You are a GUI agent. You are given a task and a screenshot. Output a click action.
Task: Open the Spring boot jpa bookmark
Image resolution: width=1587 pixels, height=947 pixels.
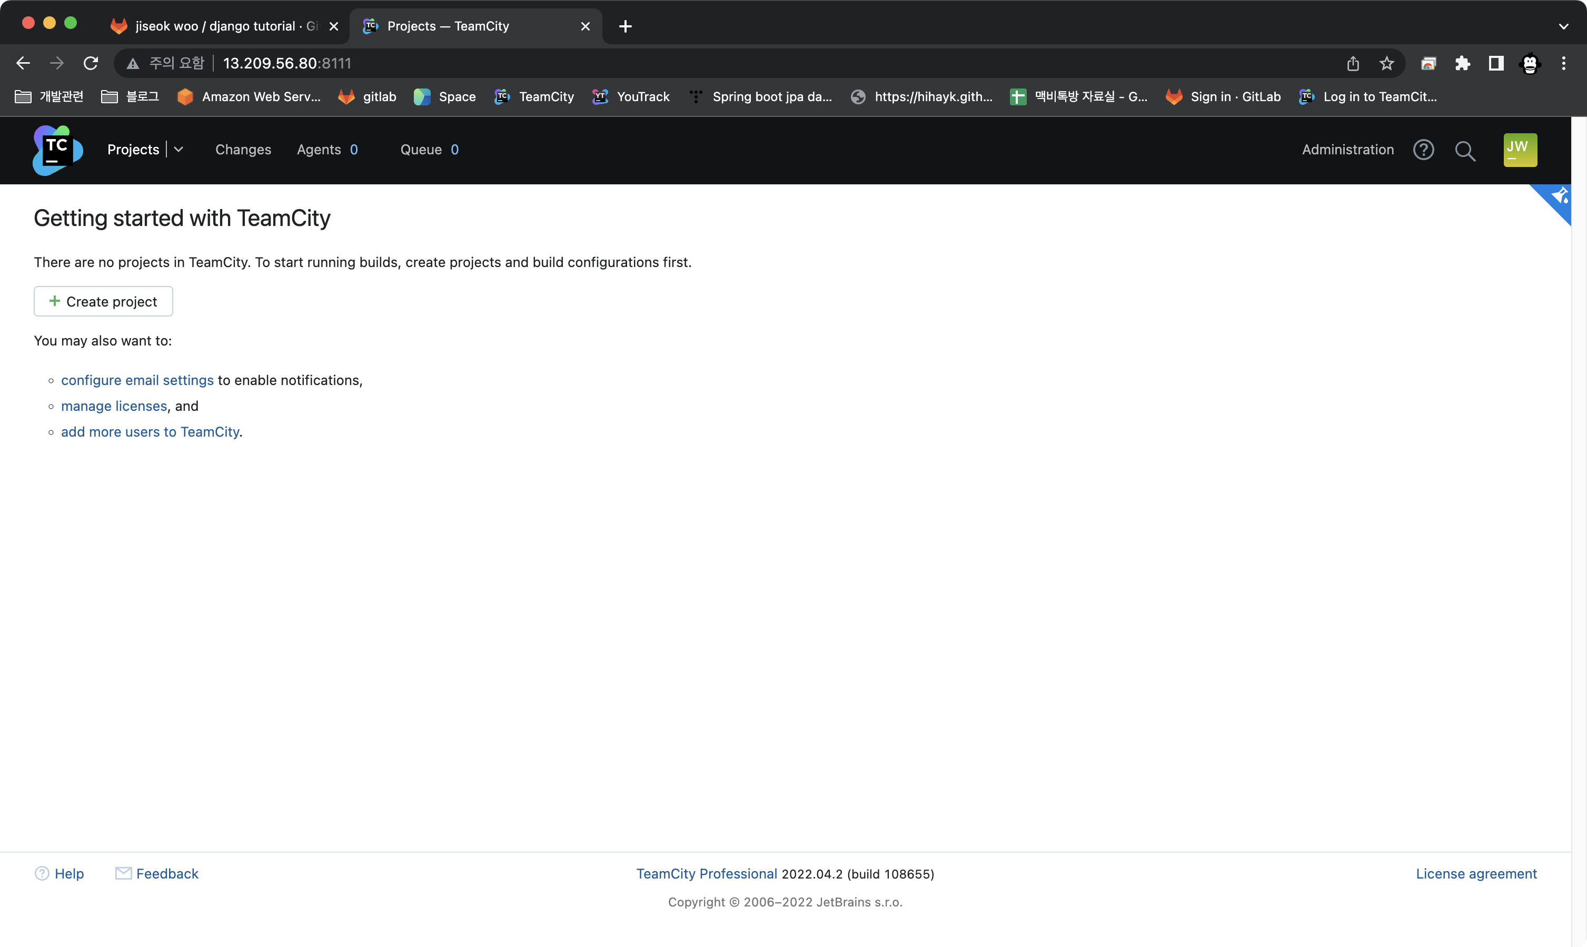pos(760,96)
